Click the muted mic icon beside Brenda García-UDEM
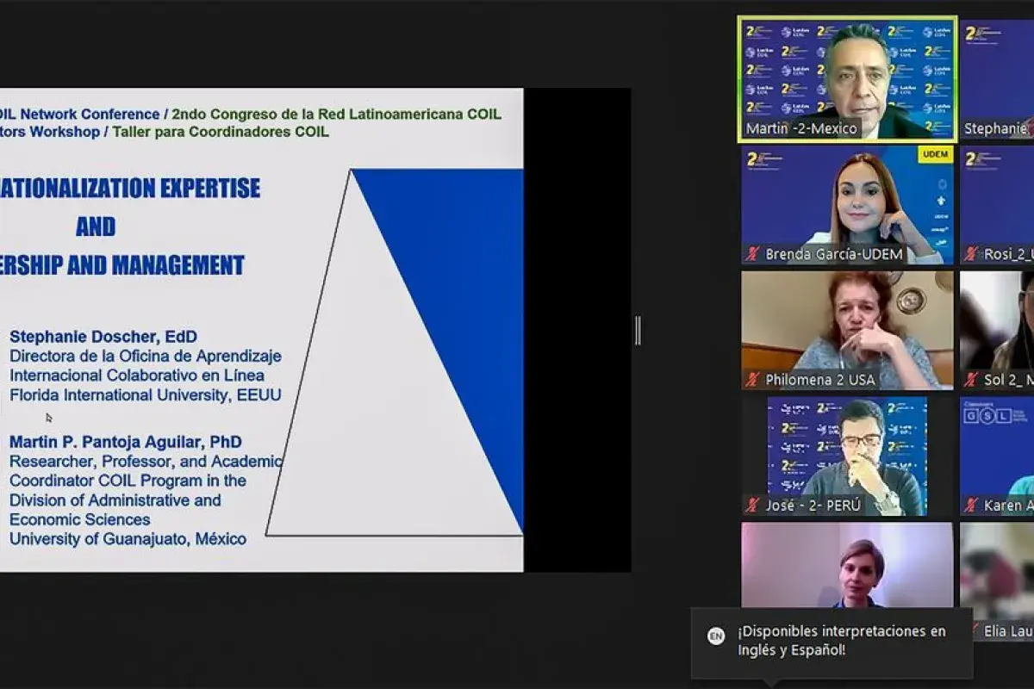 (x=753, y=254)
